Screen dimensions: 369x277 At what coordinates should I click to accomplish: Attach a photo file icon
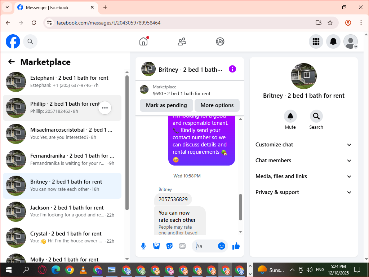click(156, 246)
